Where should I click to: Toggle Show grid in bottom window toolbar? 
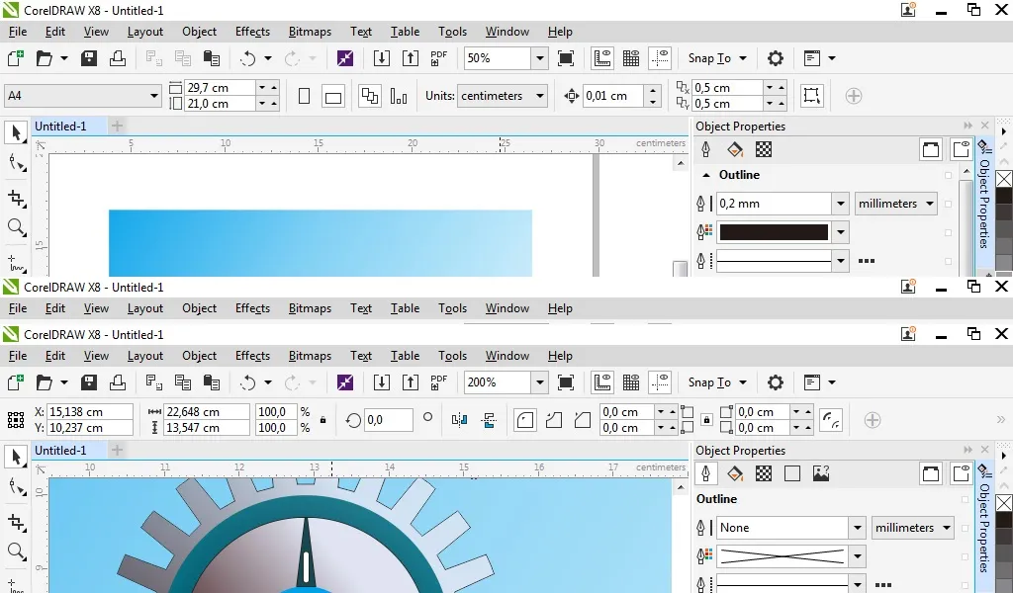(x=631, y=382)
